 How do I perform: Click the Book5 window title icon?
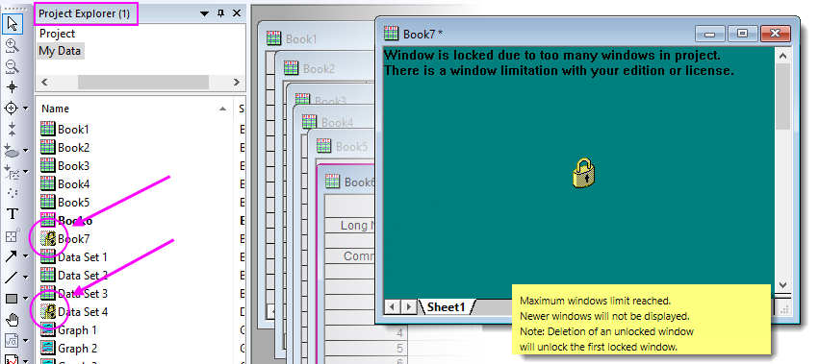tap(323, 146)
